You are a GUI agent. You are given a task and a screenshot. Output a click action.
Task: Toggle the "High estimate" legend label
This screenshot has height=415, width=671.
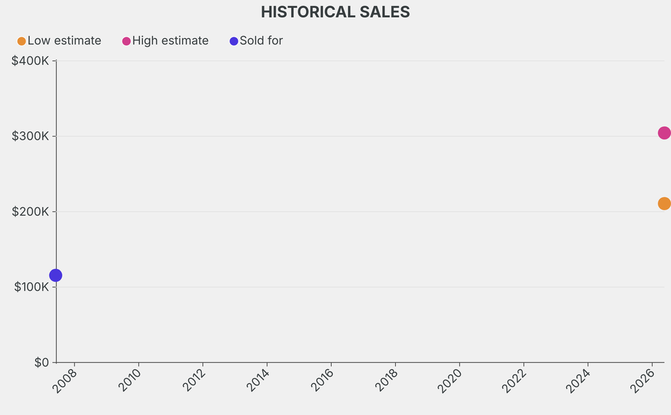(x=170, y=41)
